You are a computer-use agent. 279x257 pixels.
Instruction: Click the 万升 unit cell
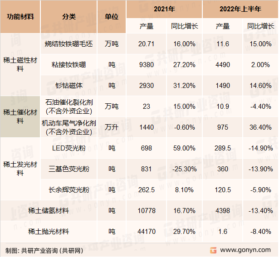(112, 127)
